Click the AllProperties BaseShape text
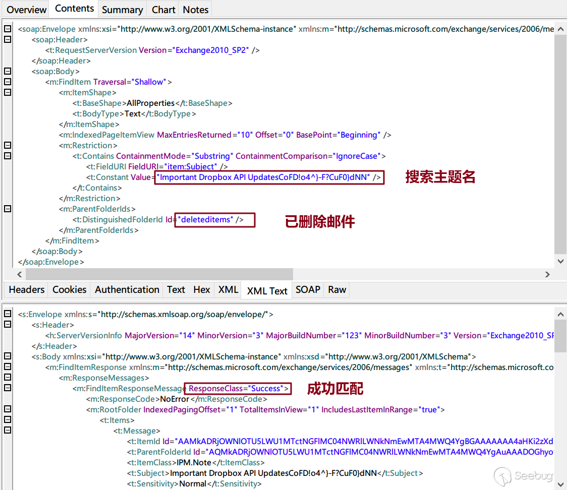Image resolution: width=567 pixels, height=490 pixels. [150, 103]
